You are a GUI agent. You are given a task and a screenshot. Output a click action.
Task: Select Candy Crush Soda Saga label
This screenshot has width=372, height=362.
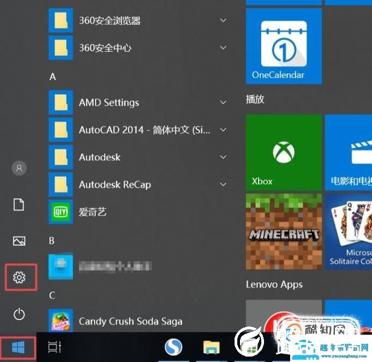tap(130, 322)
